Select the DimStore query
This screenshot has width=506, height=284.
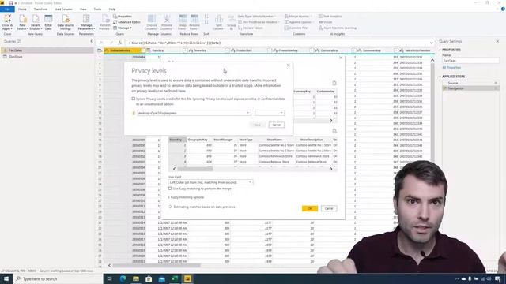[47, 57]
